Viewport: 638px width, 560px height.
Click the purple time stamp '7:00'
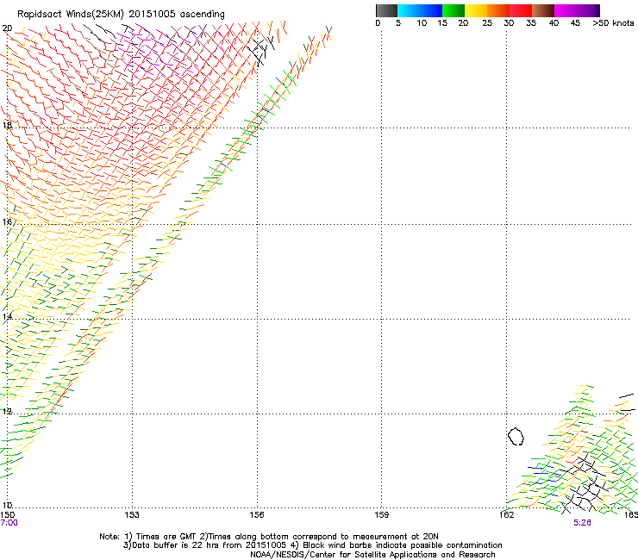coord(9,523)
